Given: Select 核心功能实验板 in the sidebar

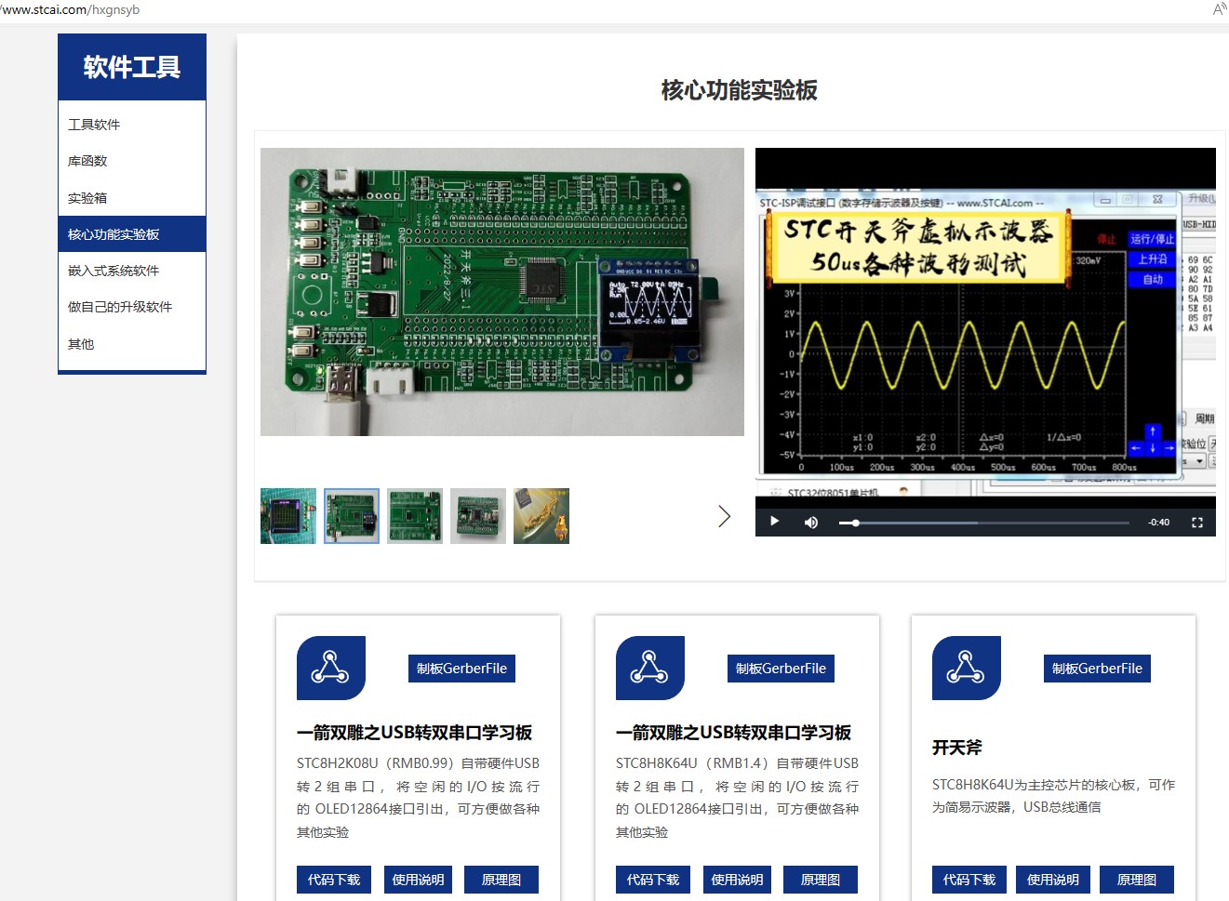Looking at the screenshot, I should [x=132, y=234].
